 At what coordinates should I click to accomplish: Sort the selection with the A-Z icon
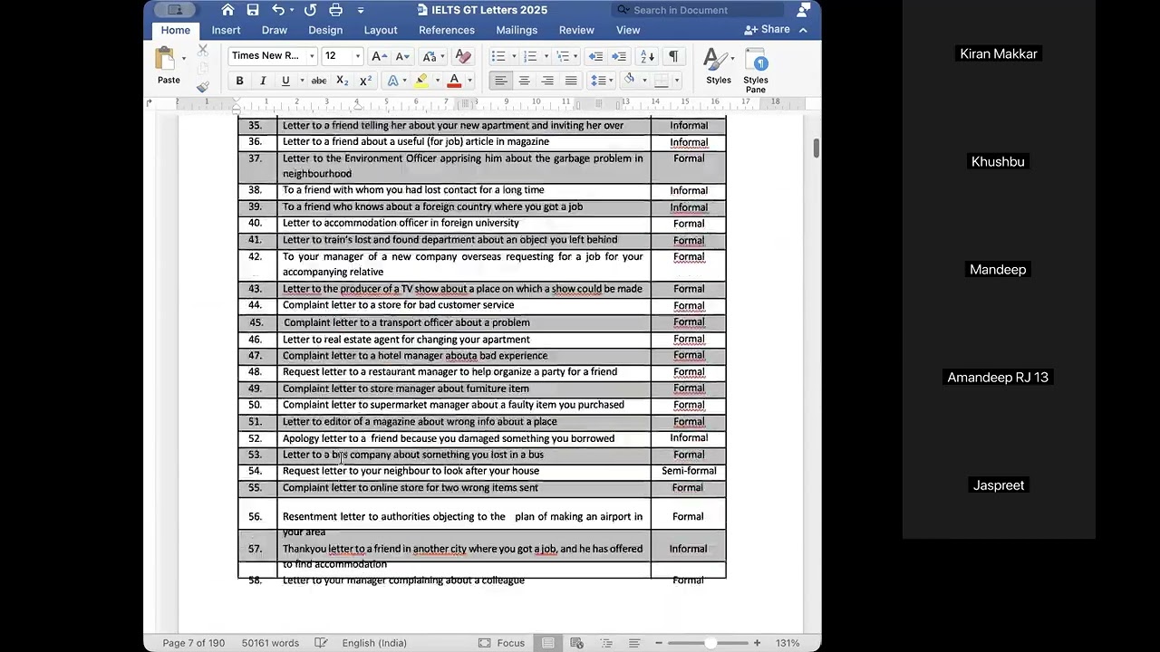click(647, 56)
